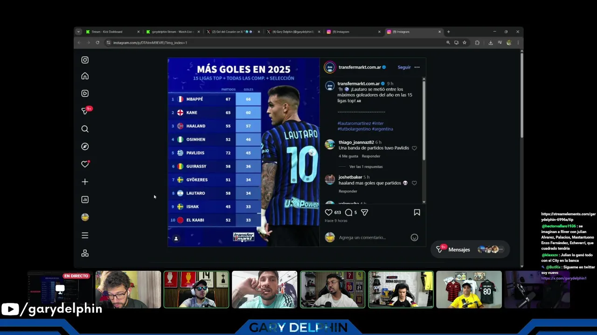This screenshot has height=335, width=597.
Task: Reload the page with the browser refresh icon
Action: pyautogui.click(x=97, y=42)
